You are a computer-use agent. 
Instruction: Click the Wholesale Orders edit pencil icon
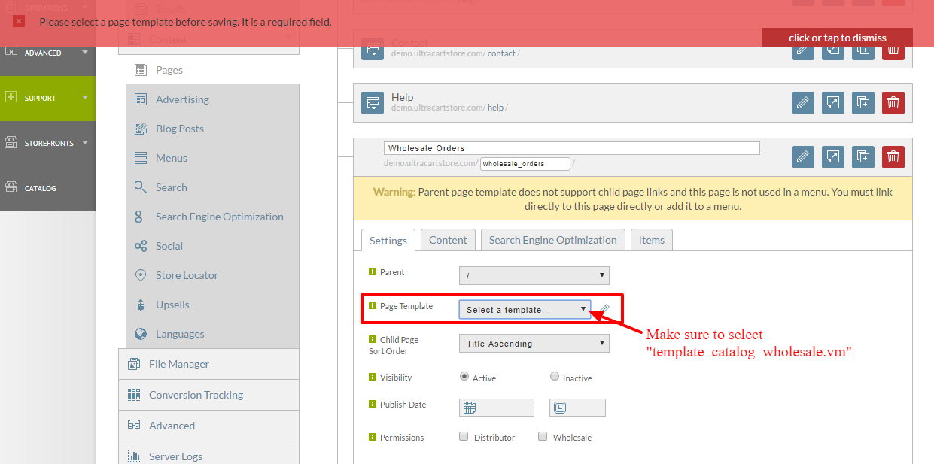pos(803,156)
